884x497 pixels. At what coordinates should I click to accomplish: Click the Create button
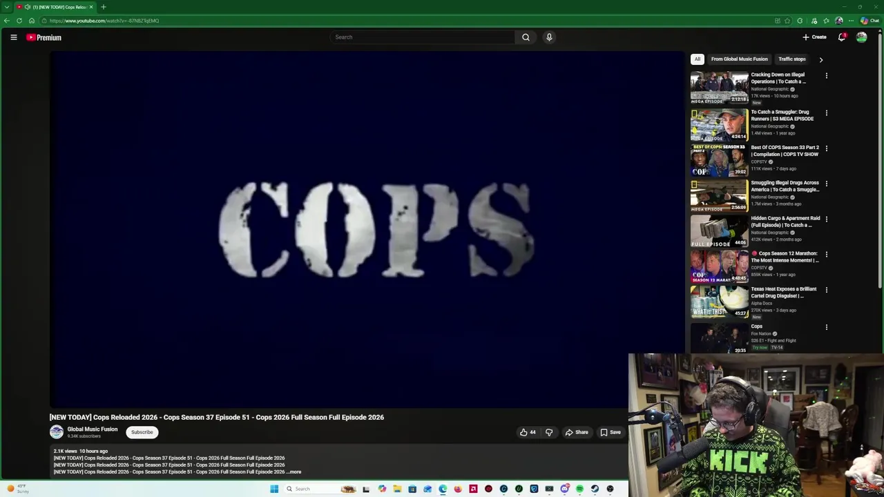click(x=814, y=37)
